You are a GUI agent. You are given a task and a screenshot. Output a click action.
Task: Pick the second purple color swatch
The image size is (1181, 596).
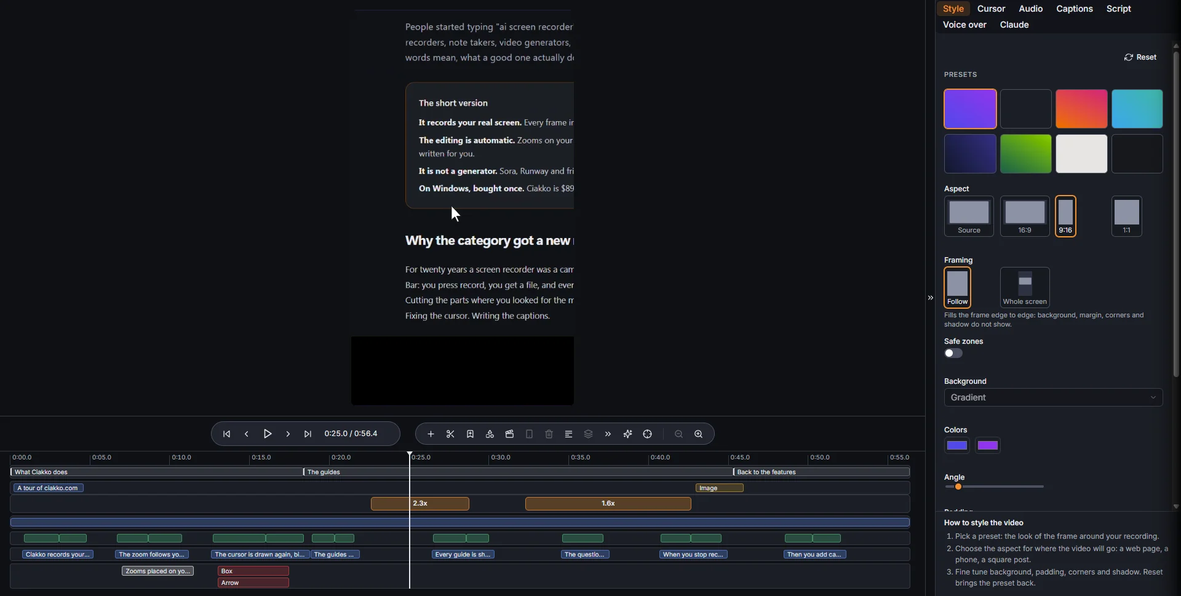click(x=988, y=445)
